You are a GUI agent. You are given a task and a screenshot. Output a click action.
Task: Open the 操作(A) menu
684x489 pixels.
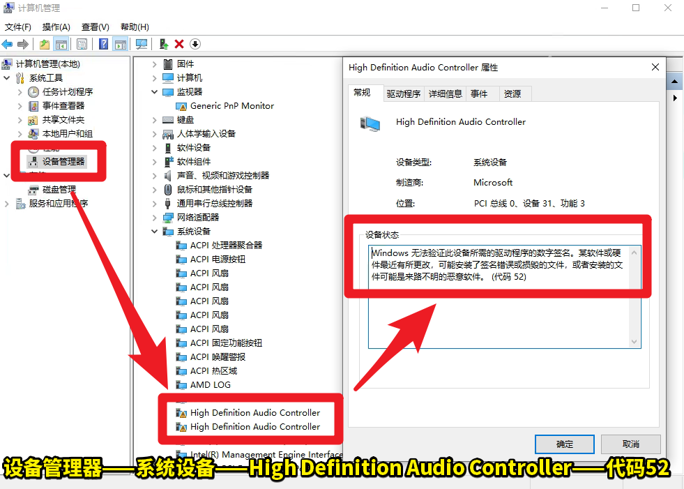pos(56,27)
